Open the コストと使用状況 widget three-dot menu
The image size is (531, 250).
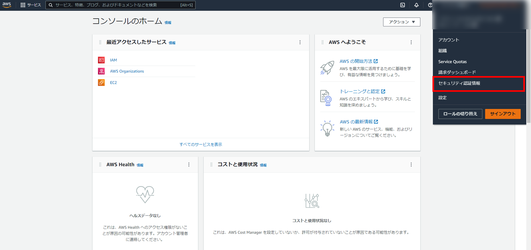point(411,165)
